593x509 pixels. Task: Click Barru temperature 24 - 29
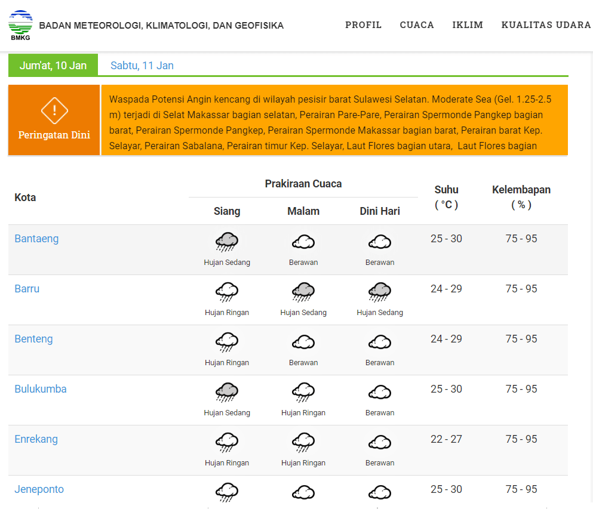[x=446, y=289]
